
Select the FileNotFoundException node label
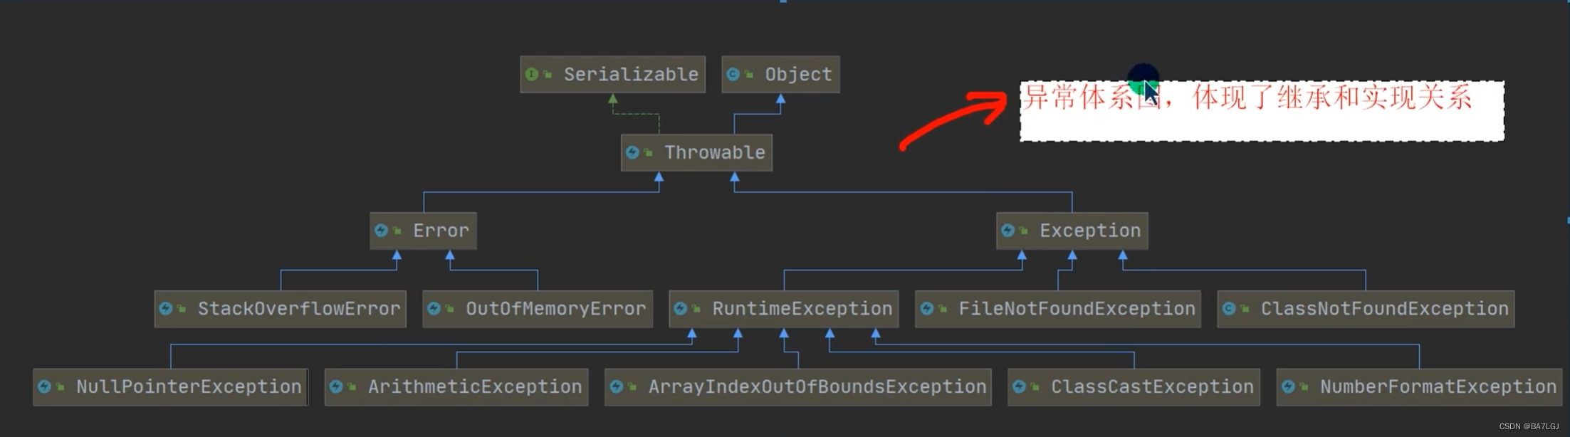pyautogui.click(x=1077, y=309)
